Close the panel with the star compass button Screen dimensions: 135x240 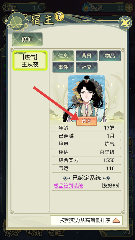point(125,23)
